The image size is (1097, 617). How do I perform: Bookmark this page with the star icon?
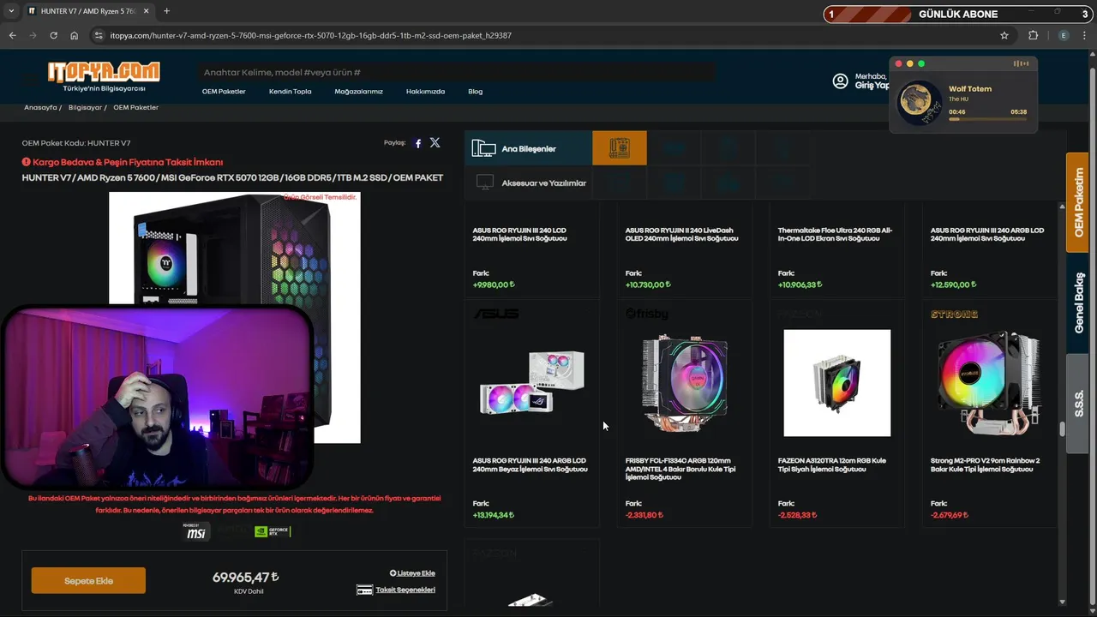click(x=1004, y=35)
